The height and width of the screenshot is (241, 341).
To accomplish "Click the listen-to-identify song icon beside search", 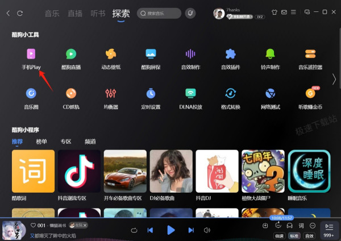I will (x=190, y=13).
